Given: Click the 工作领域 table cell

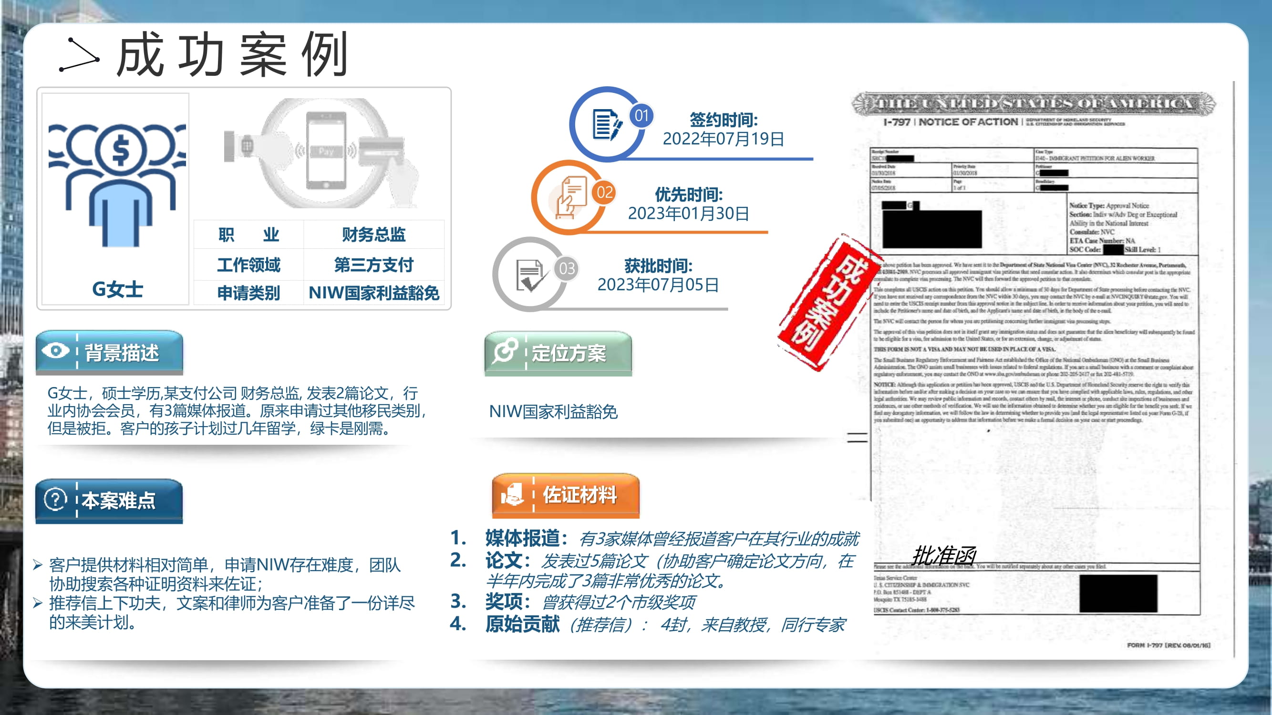Looking at the screenshot, I should 248,265.
